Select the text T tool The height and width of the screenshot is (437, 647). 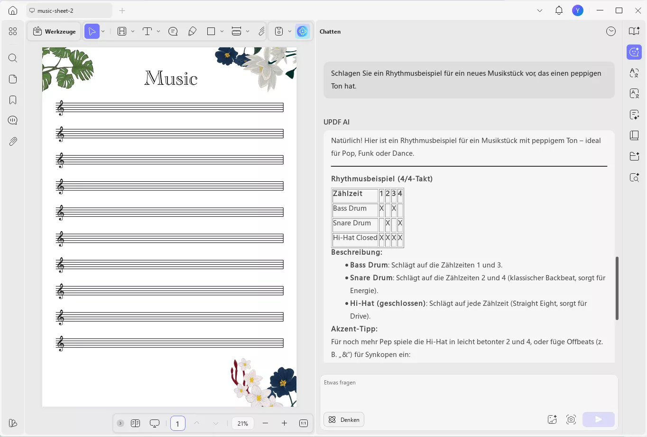[x=147, y=31]
